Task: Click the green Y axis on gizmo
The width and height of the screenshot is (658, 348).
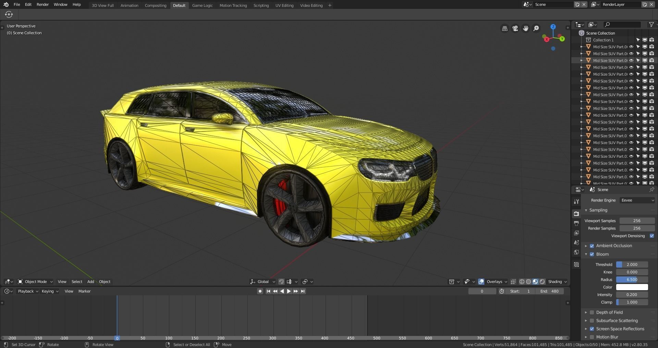Action: click(x=562, y=39)
